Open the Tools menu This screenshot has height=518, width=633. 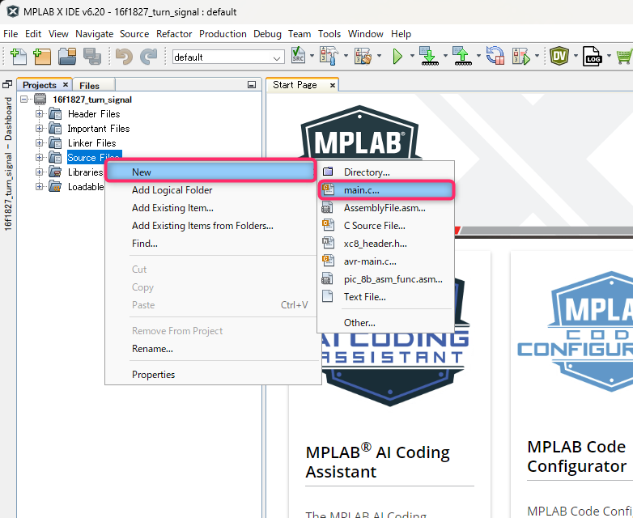pos(329,34)
